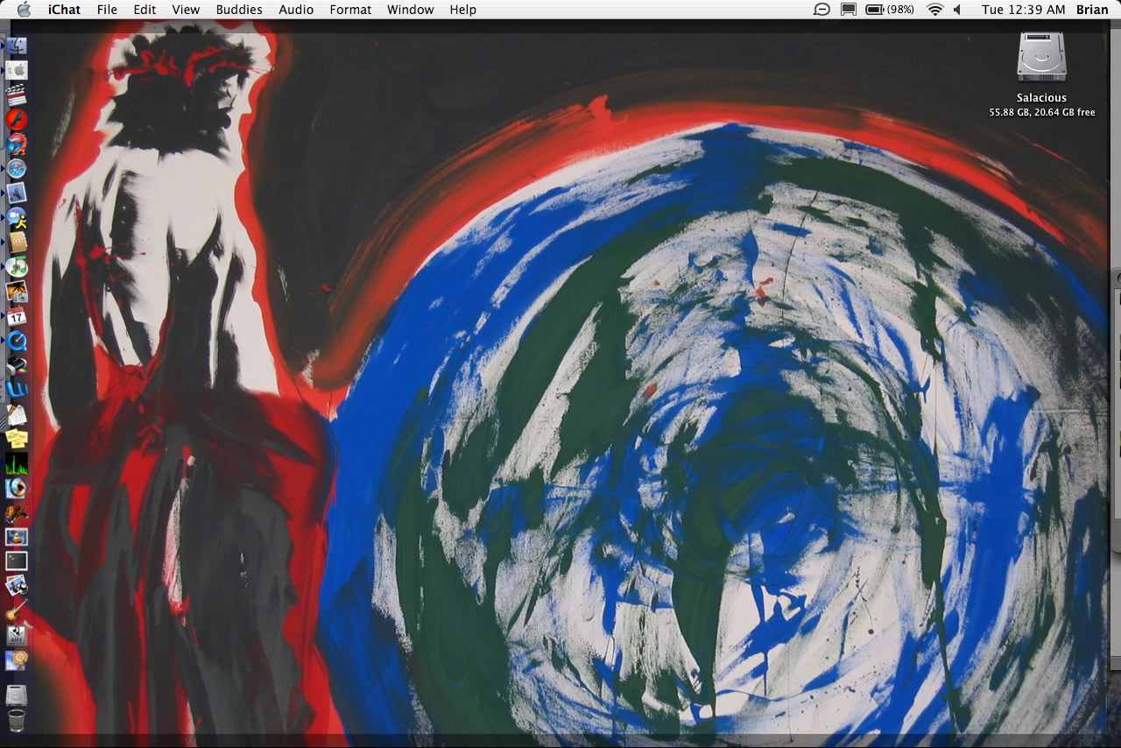Launch the red-blue swirl globe Dock app
The width and height of the screenshot is (1121, 748).
point(17,144)
